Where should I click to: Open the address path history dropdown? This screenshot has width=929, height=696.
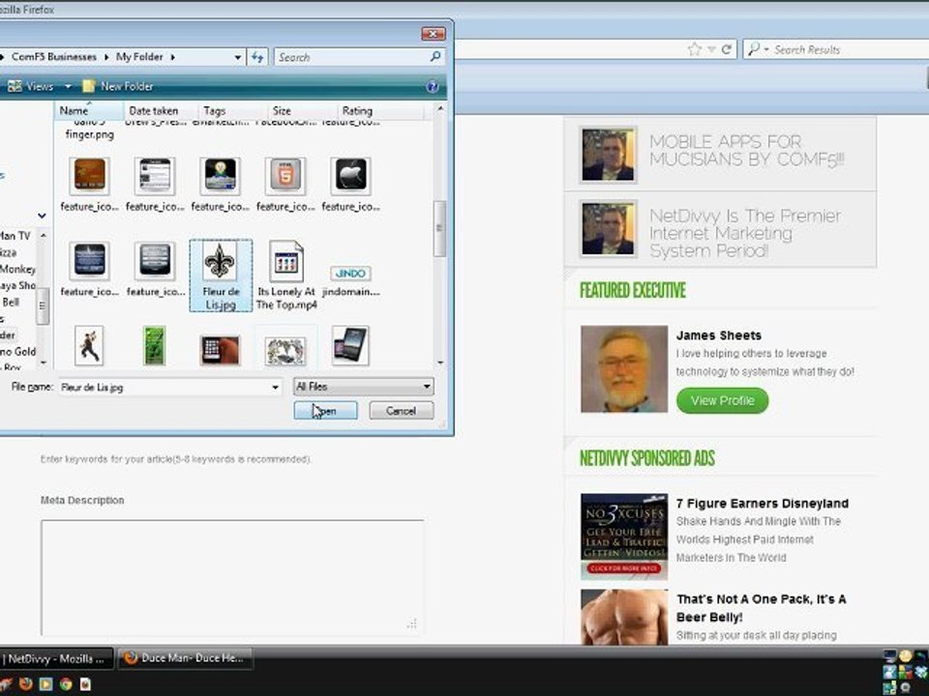pos(238,57)
